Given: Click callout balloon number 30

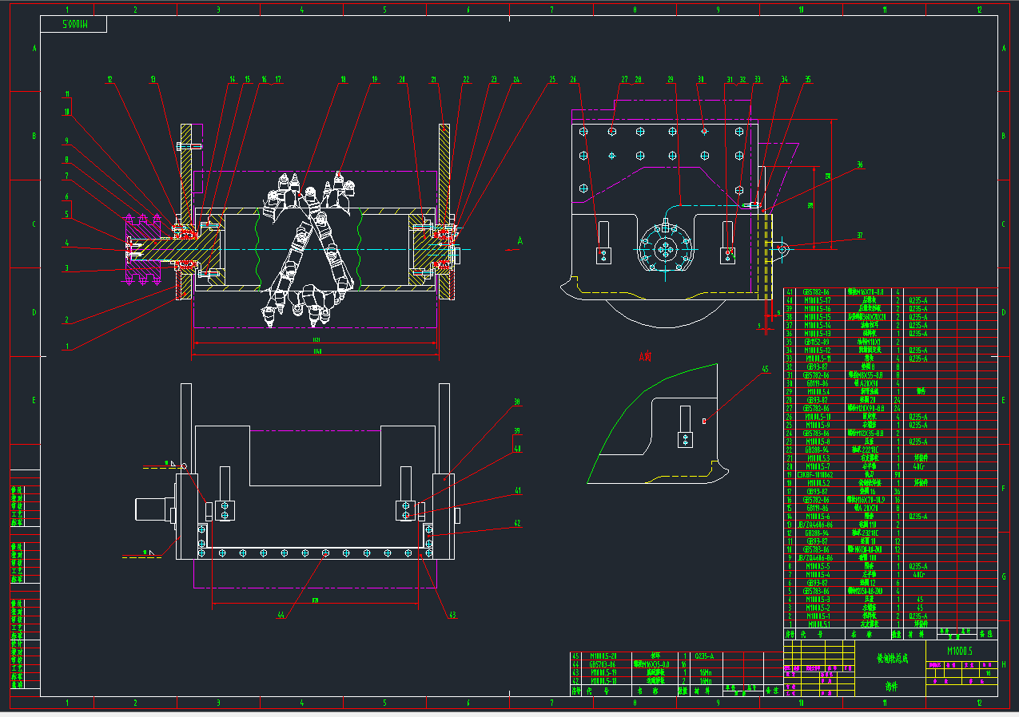Looking at the screenshot, I should tap(701, 79).
